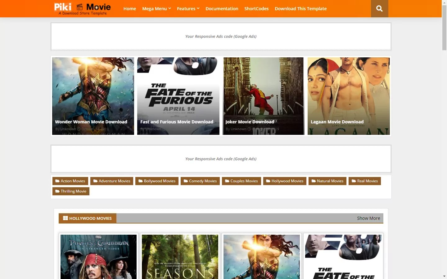Open Couples Movies category
The image size is (447, 279).
[242, 181]
